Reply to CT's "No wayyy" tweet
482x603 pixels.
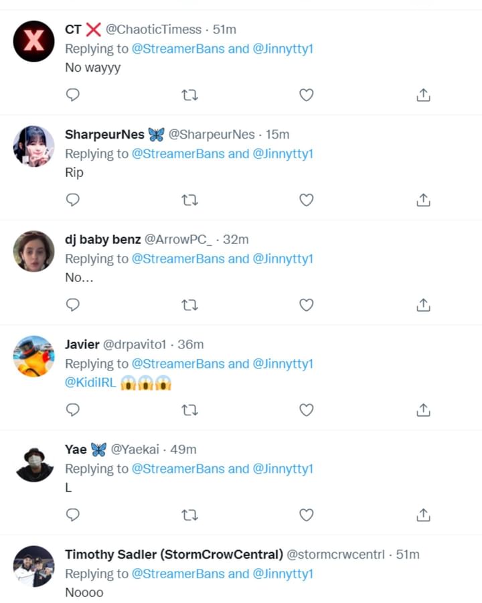pyautogui.click(x=72, y=94)
